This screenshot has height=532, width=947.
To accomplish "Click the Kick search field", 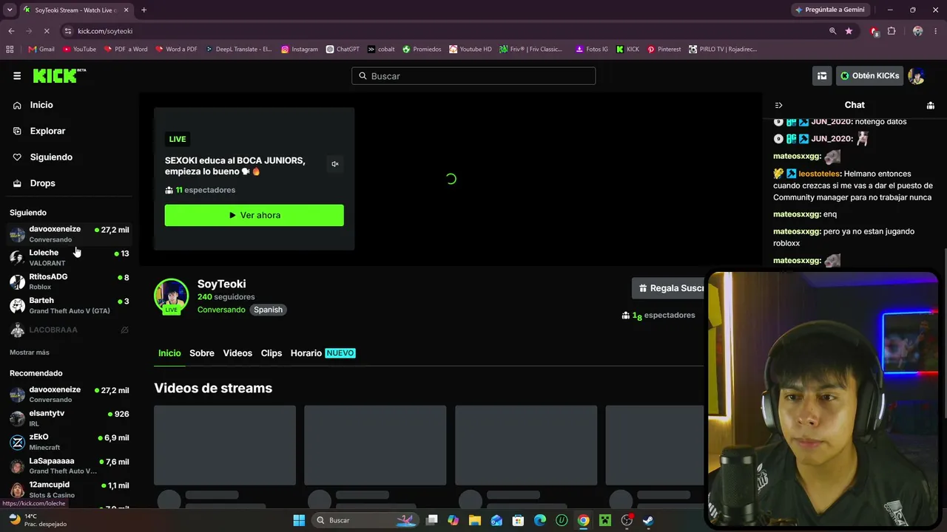I will (x=473, y=76).
